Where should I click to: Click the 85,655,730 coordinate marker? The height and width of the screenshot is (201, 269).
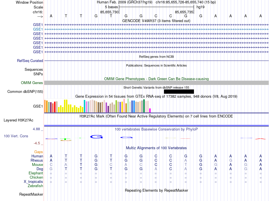tap(109, 12)
